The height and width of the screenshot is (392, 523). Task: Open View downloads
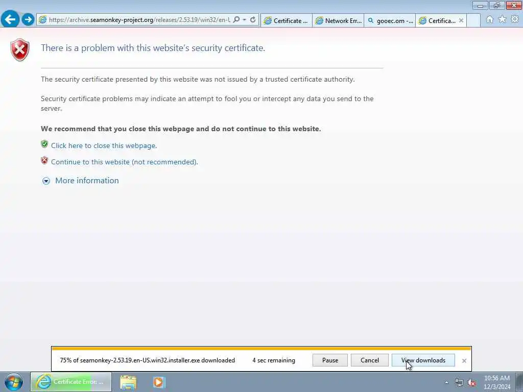[x=423, y=360]
